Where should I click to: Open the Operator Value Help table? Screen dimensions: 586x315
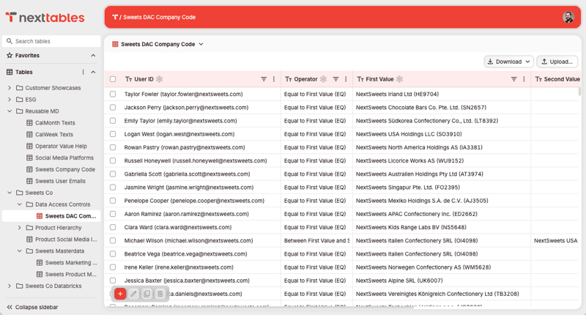click(61, 146)
